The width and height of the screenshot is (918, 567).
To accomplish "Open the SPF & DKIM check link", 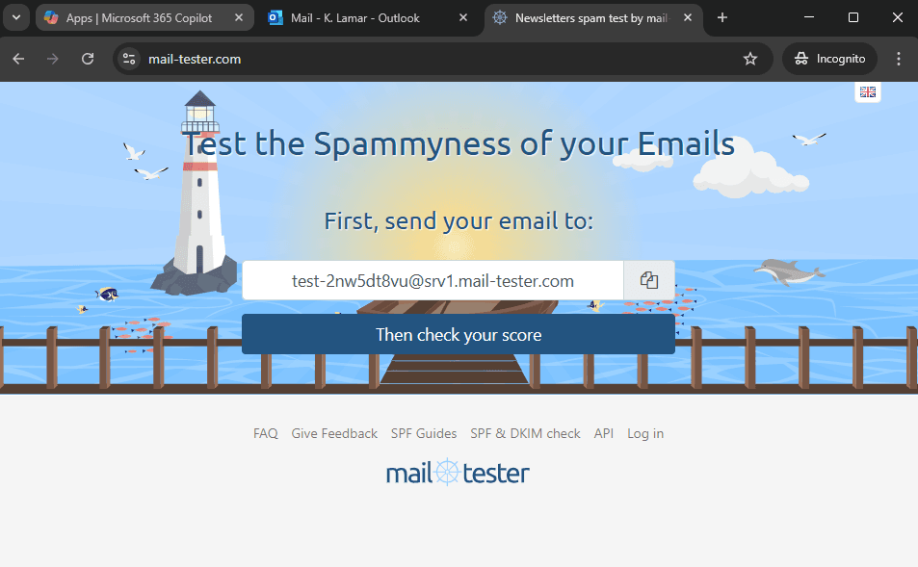I will point(525,433).
